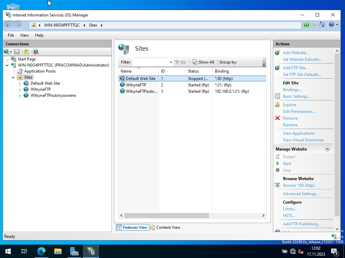
Task: Expand the Default Web Site tree node
Action: click(x=20, y=83)
